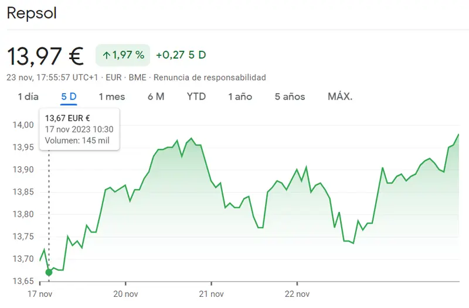Switch to the 1 mes range tab

[x=112, y=97]
